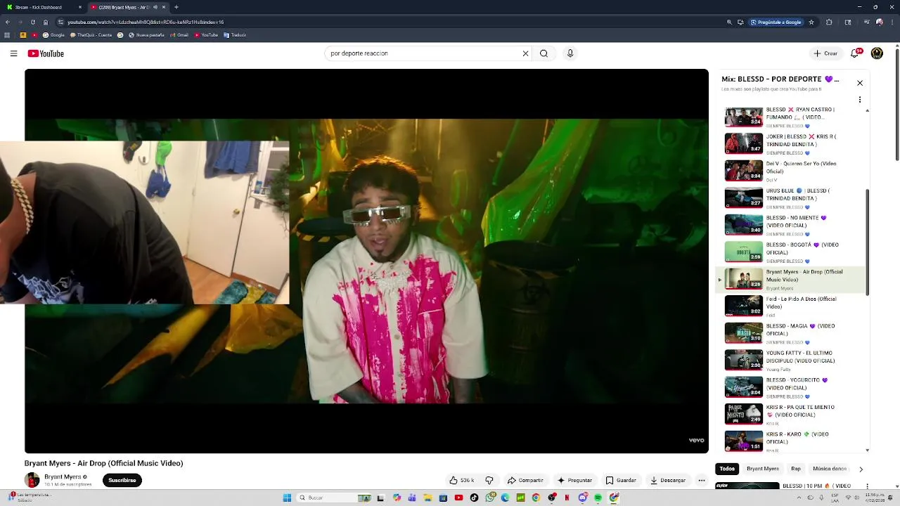
Task: Share the video with Compartir
Action: [x=525, y=481]
